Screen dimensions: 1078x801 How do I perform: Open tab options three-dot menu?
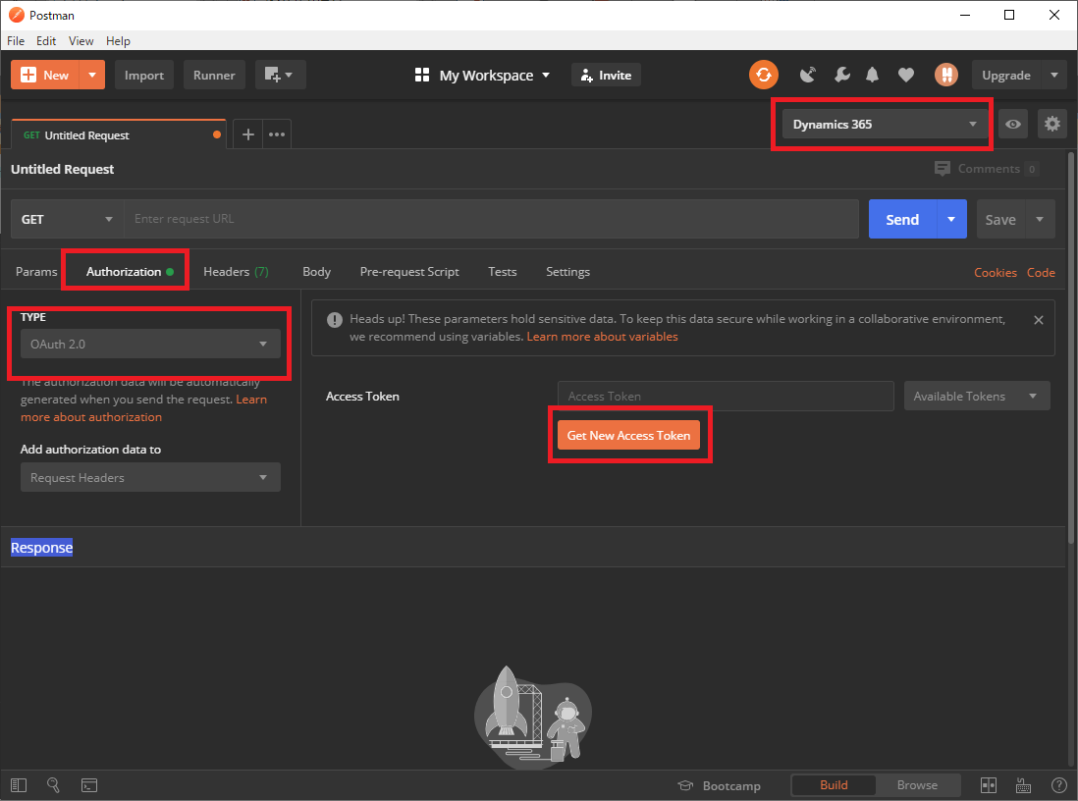click(277, 134)
